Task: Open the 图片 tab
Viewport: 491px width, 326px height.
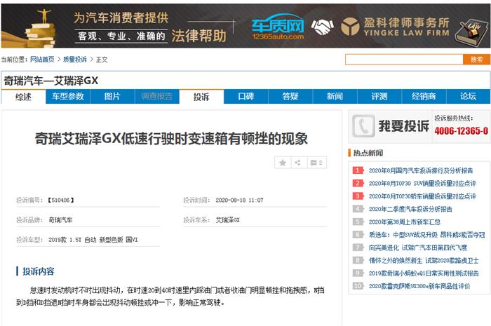Action: click(x=112, y=96)
